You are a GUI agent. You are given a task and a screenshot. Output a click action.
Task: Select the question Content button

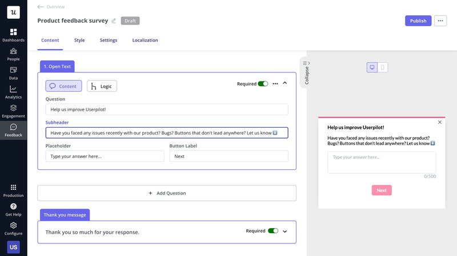(x=63, y=86)
